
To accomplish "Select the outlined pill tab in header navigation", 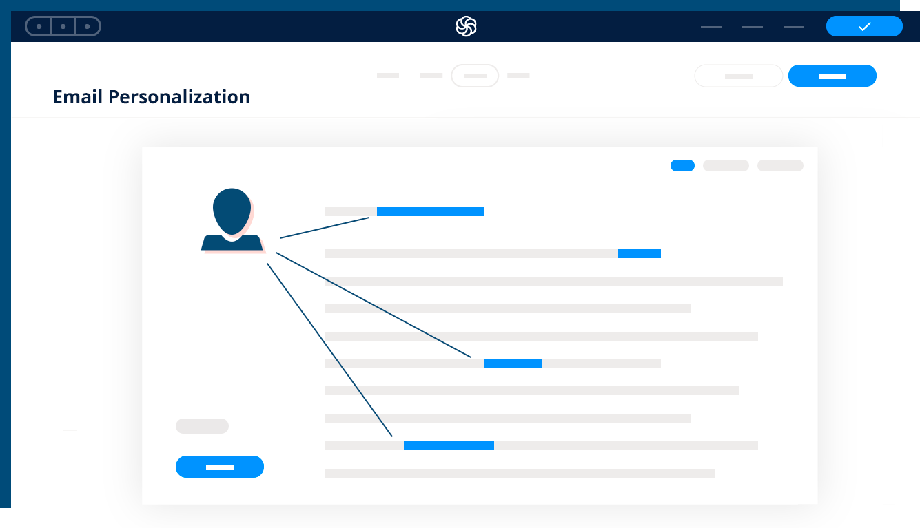I will tap(475, 76).
